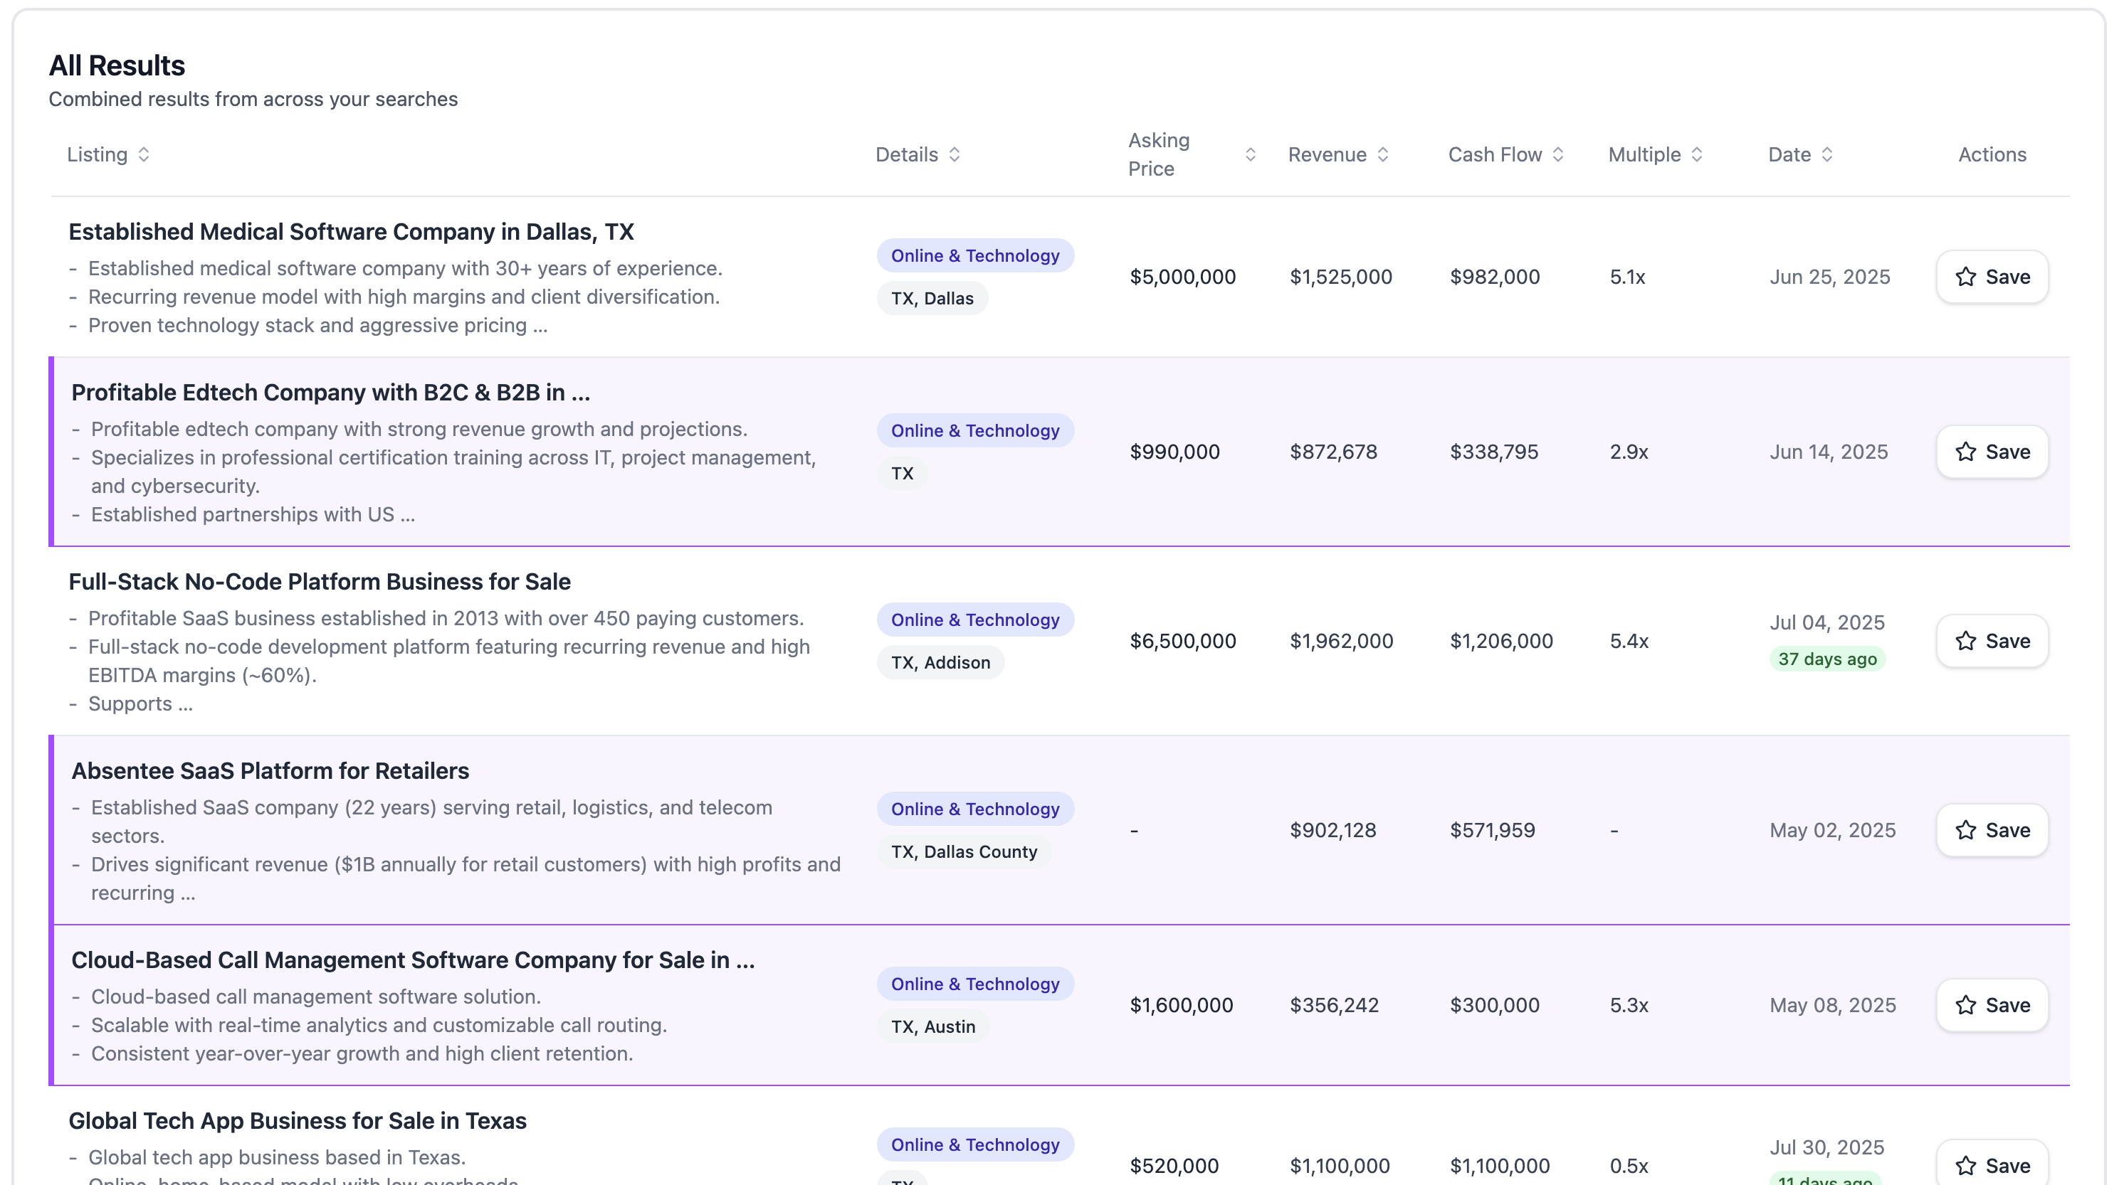Sort results by Details column
This screenshot has height=1185, width=2124.
[954, 155]
